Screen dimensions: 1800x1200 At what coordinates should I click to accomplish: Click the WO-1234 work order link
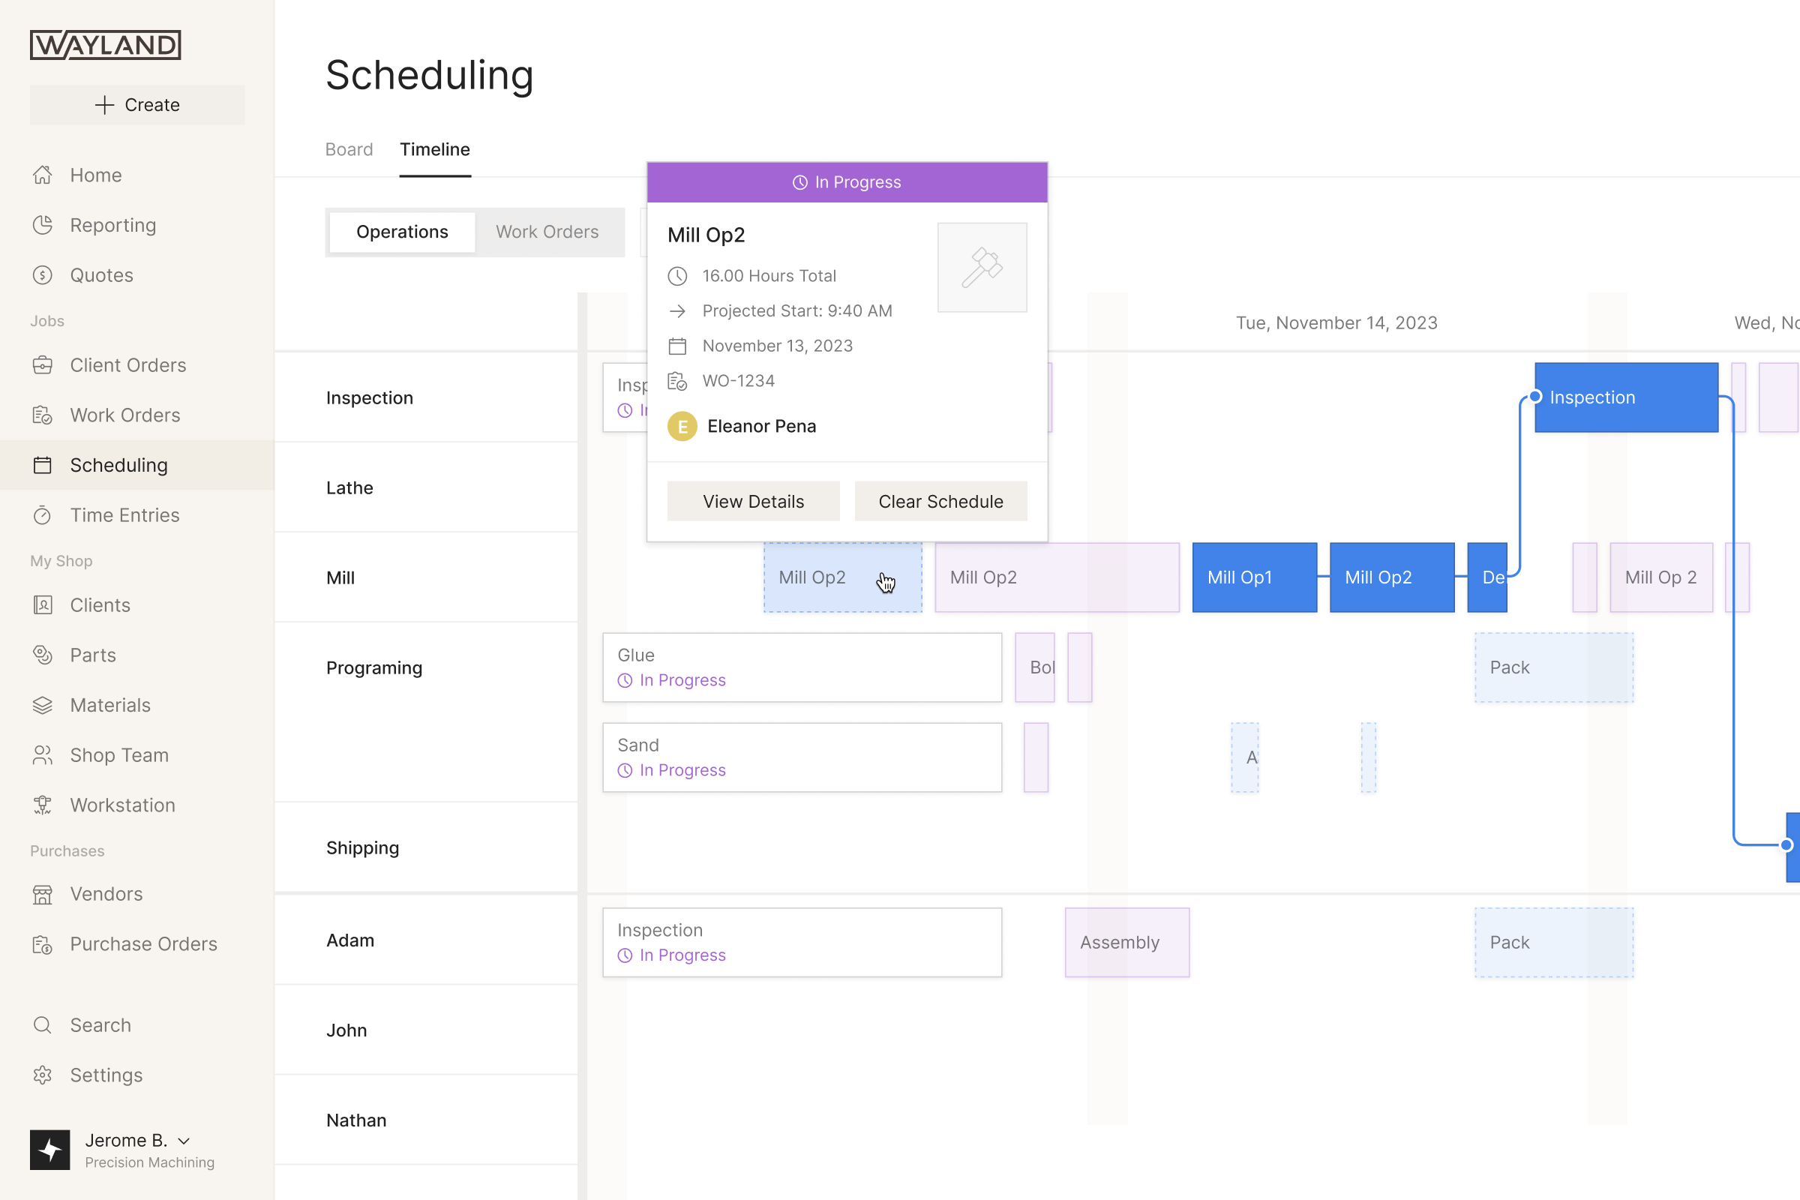click(x=739, y=380)
